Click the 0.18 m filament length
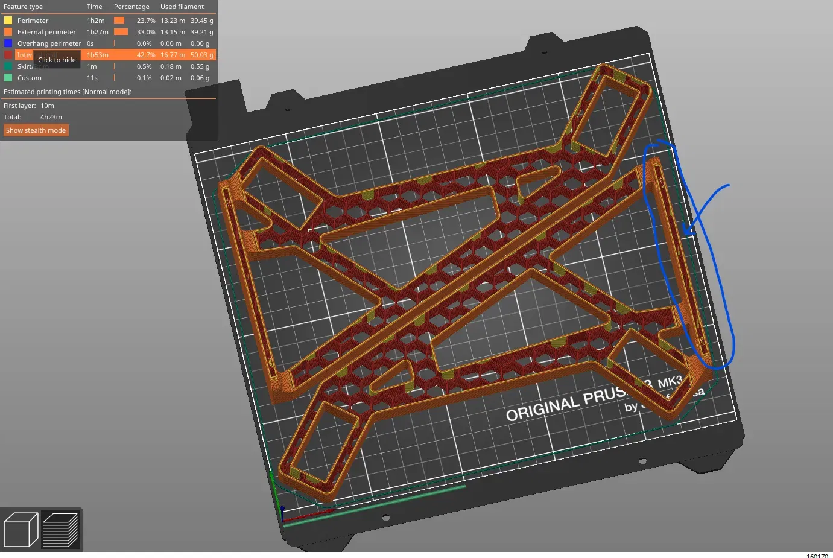 click(x=171, y=66)
